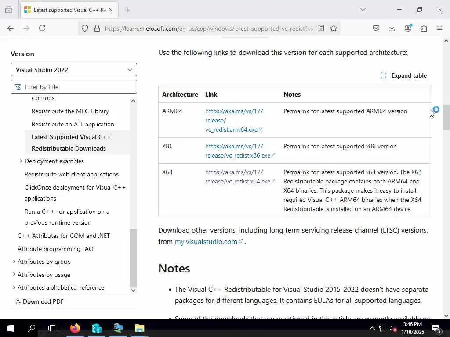Reload the current page
Screen dimensions: 450x337
pyautogui.click(x=42, y=28)
